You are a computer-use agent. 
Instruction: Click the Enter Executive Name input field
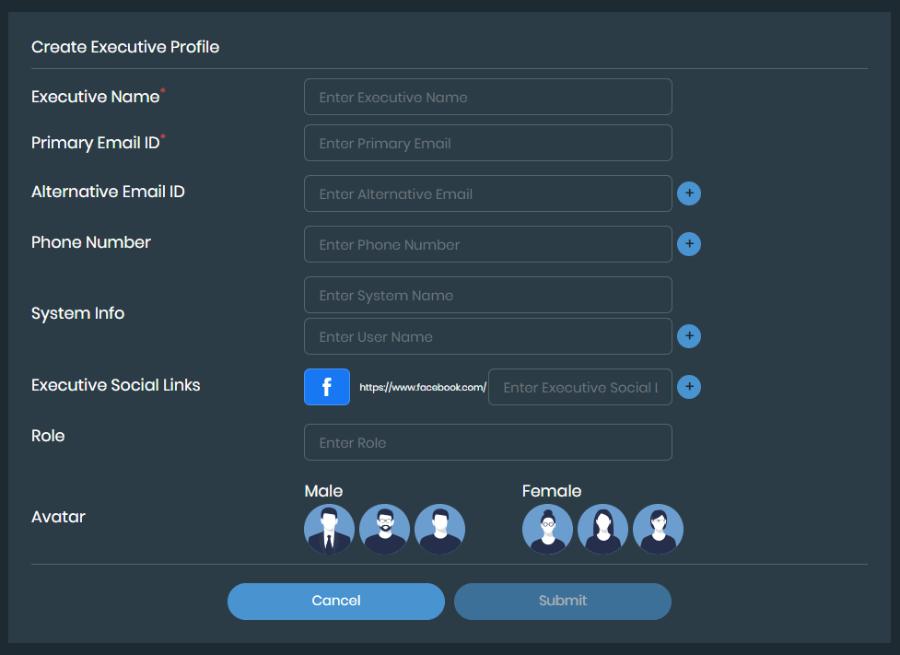point(487,97)
